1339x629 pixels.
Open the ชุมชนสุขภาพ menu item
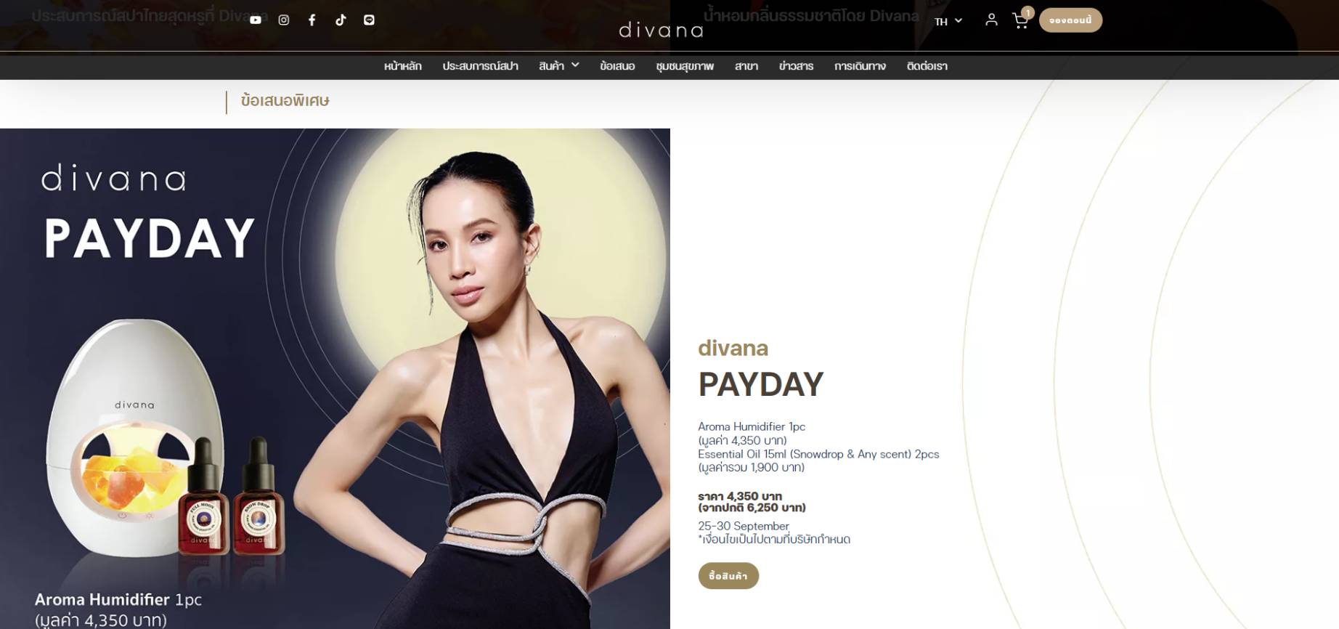[x=685, y=66]
